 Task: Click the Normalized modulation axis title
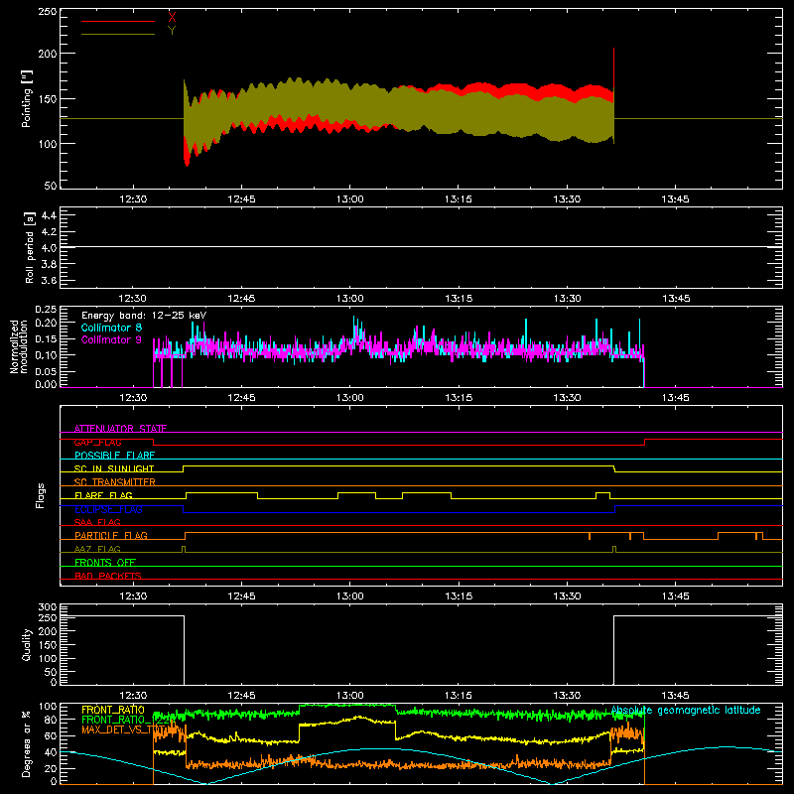click(x=19, y=346)
